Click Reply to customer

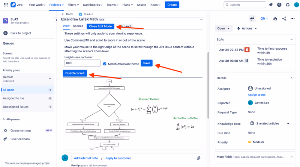(118, 158)
